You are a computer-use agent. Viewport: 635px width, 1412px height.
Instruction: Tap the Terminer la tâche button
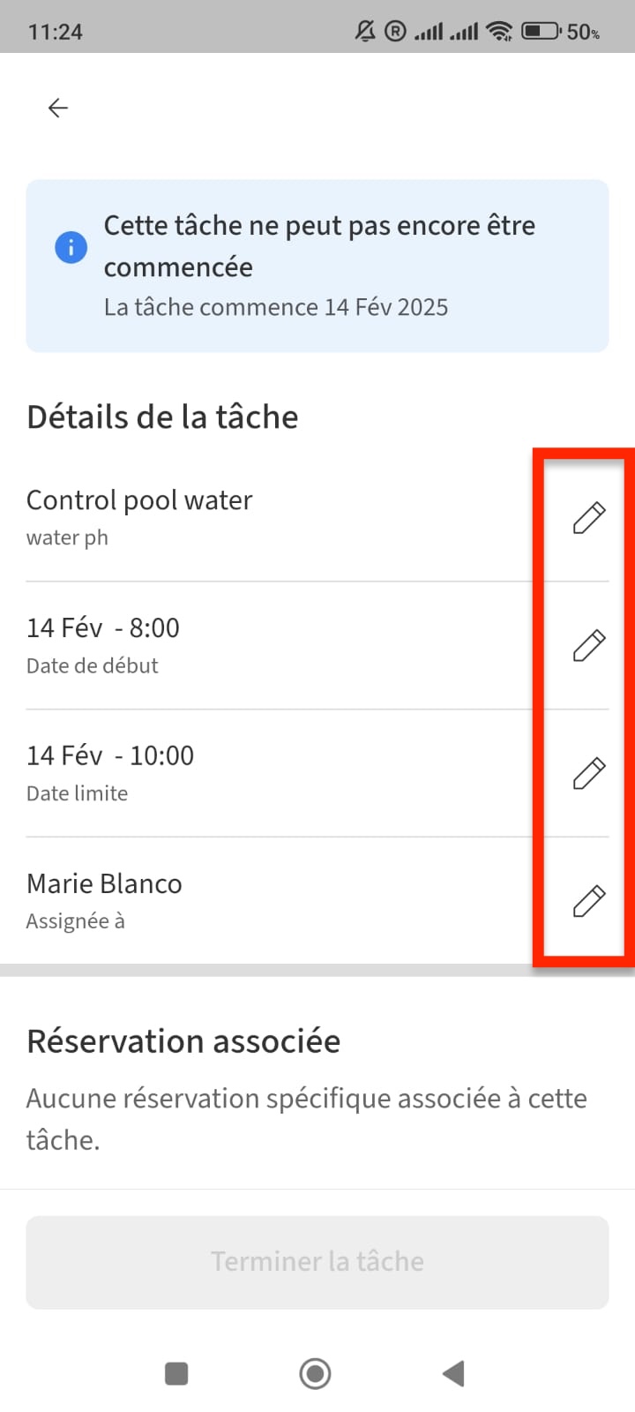coord(317,1262)
